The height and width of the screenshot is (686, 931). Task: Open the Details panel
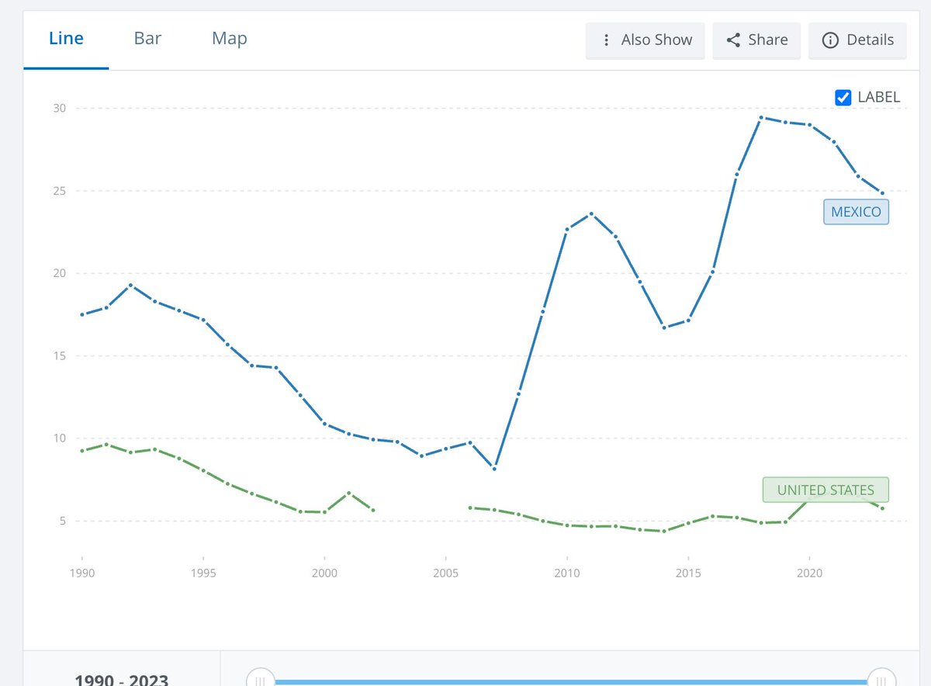(x=857, y=40)
